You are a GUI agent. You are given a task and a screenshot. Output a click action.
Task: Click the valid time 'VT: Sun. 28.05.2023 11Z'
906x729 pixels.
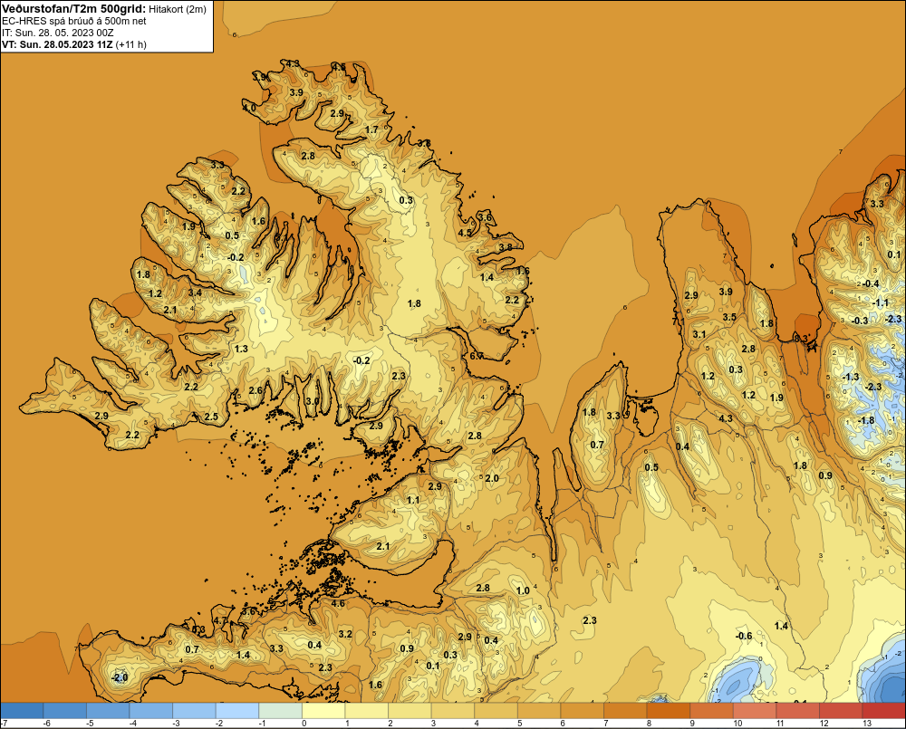point(57,44)
